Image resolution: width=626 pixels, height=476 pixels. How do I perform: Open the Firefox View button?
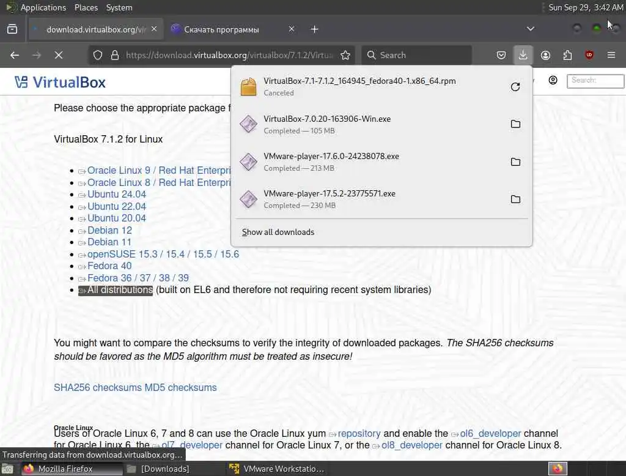12,29
